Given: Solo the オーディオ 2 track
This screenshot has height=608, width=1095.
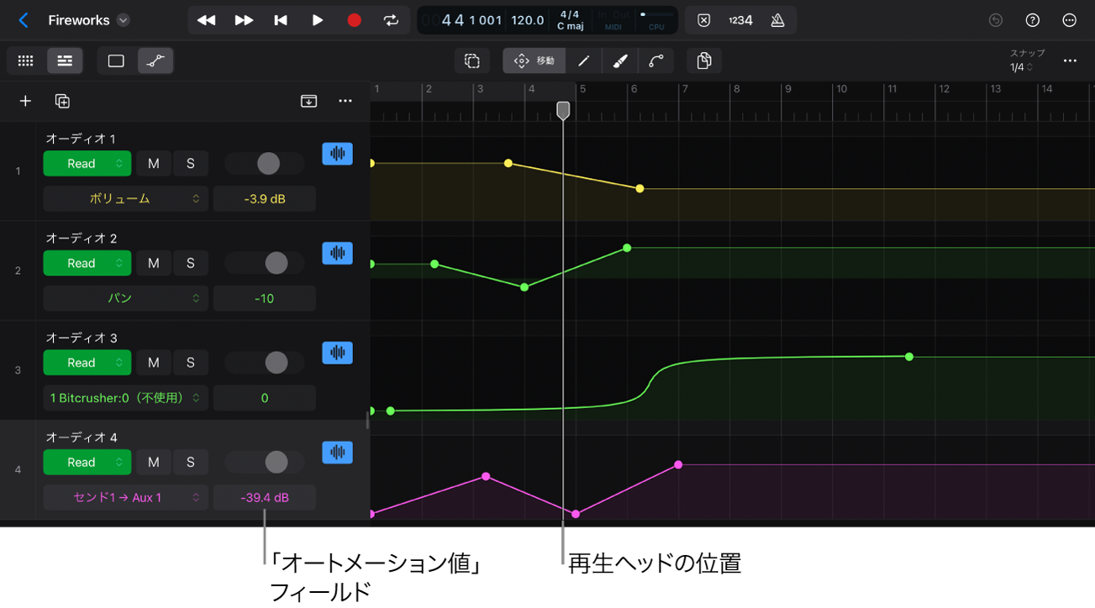Looking at the screenshot, I should [191, 263].
